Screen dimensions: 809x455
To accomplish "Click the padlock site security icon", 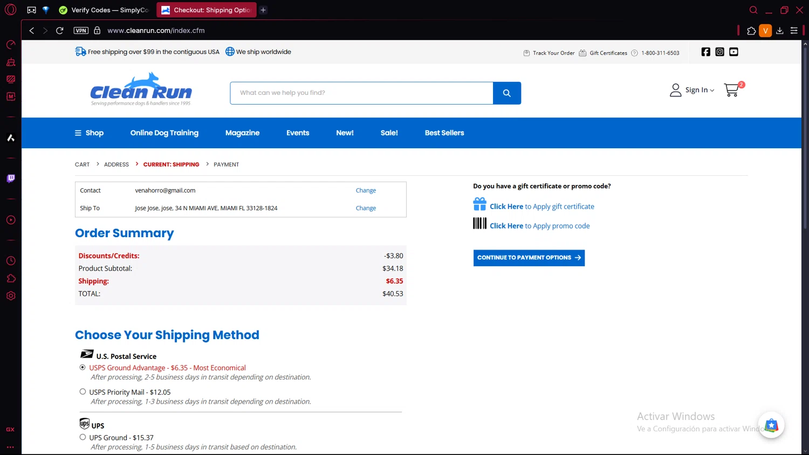I will coord(97,31).
